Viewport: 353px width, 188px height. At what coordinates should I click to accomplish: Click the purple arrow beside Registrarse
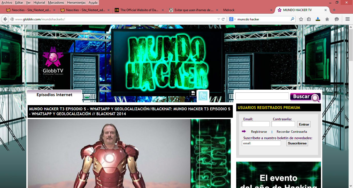[x=244, y=131]
